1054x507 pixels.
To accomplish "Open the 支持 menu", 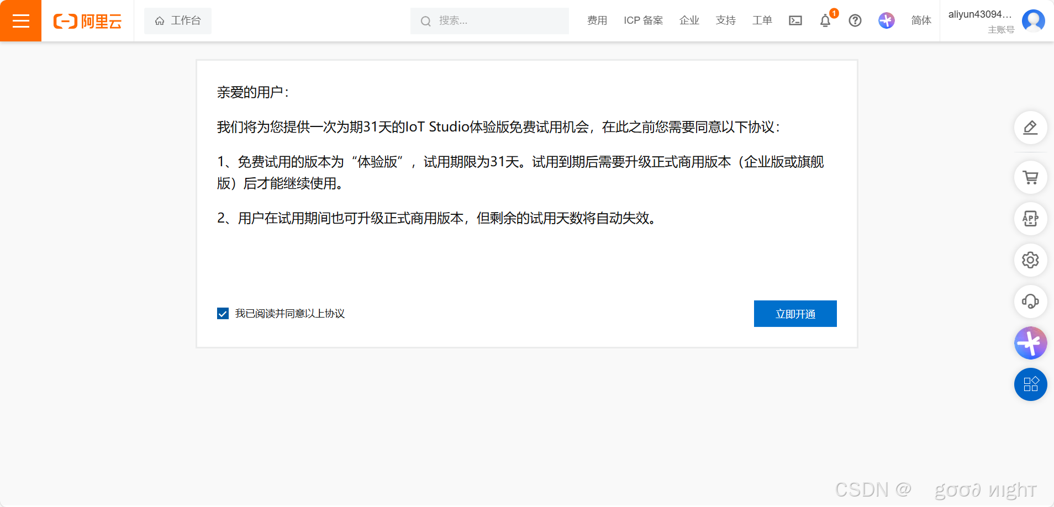I will point(726,20).
